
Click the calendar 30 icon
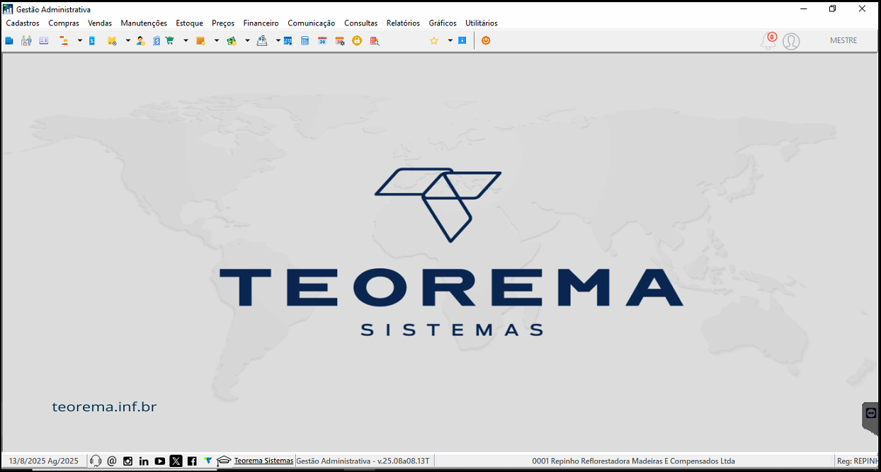click(x=322, y=41)
